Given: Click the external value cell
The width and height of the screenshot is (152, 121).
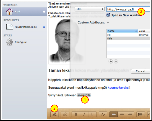Looking at the screenshot, I should click(143, 35).
